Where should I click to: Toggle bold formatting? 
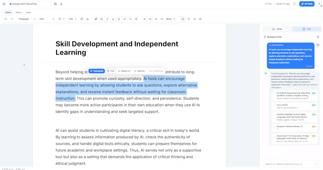point(102,19)
